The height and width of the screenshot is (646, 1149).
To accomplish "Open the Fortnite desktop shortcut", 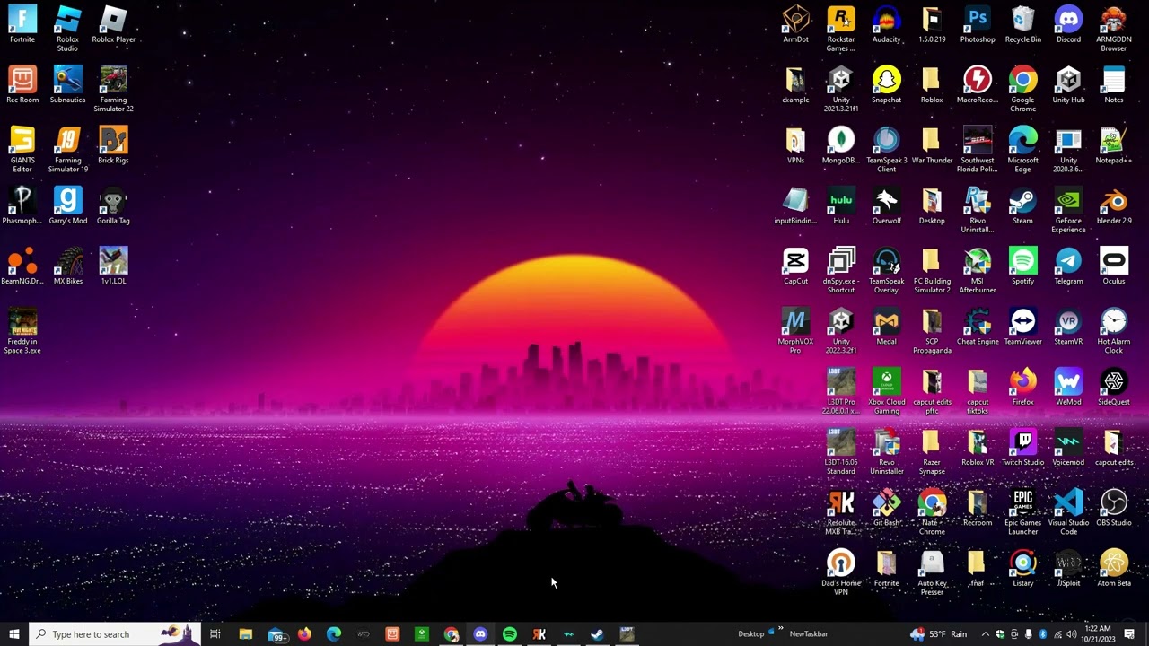I will (22, 25).
